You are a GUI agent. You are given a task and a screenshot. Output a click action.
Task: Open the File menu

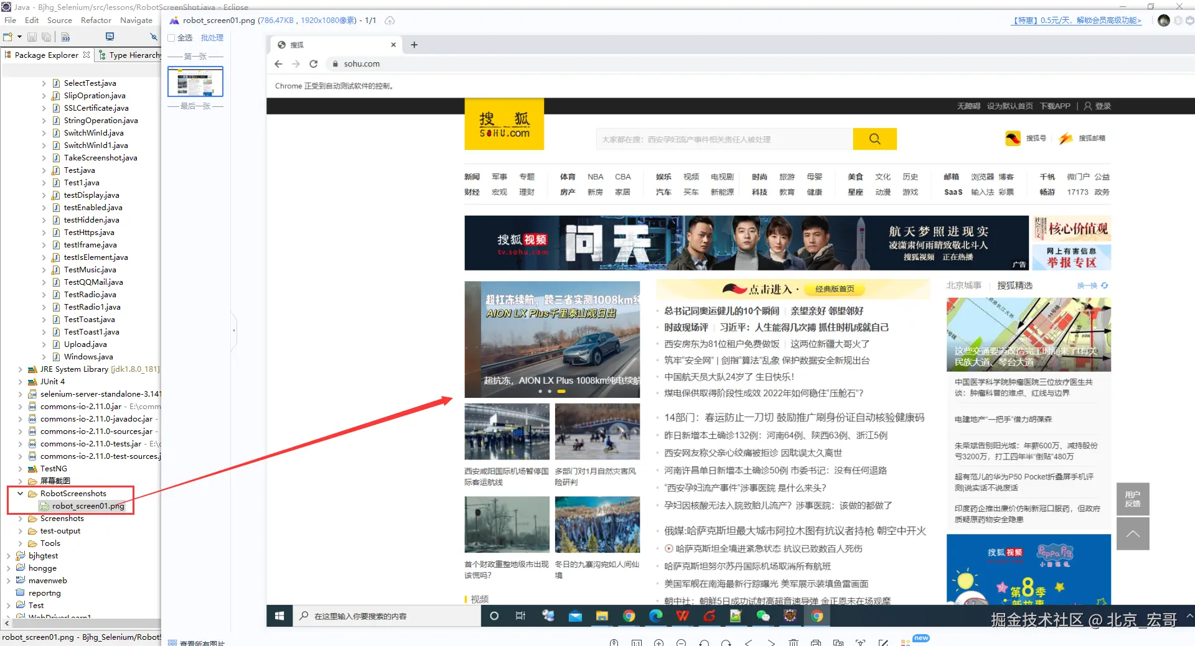(x=11, y=20)
